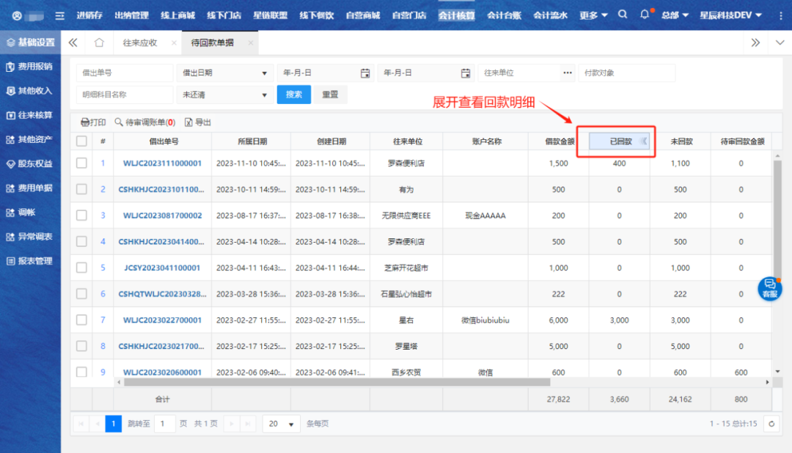The width and height of the screenshot is (792, 453).
Task: Click the refresh icon at bottom right
Action: (771, 424)
